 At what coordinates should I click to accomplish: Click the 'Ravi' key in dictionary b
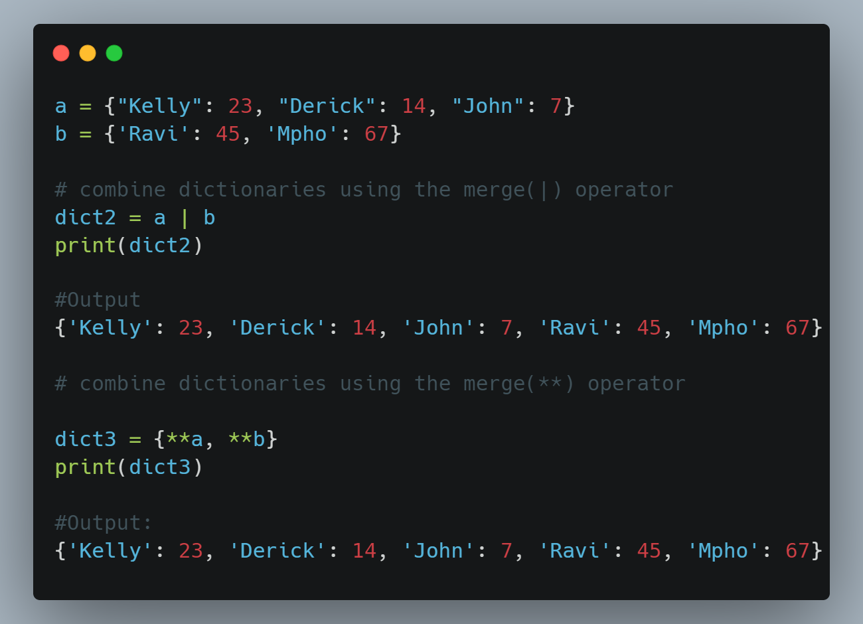[154, 134]
